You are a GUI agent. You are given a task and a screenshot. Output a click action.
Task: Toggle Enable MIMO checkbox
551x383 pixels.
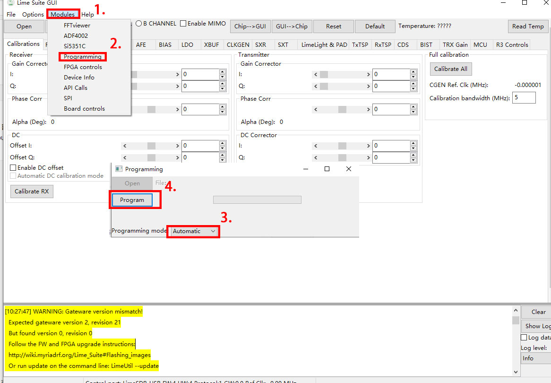[x=183, y=24]
